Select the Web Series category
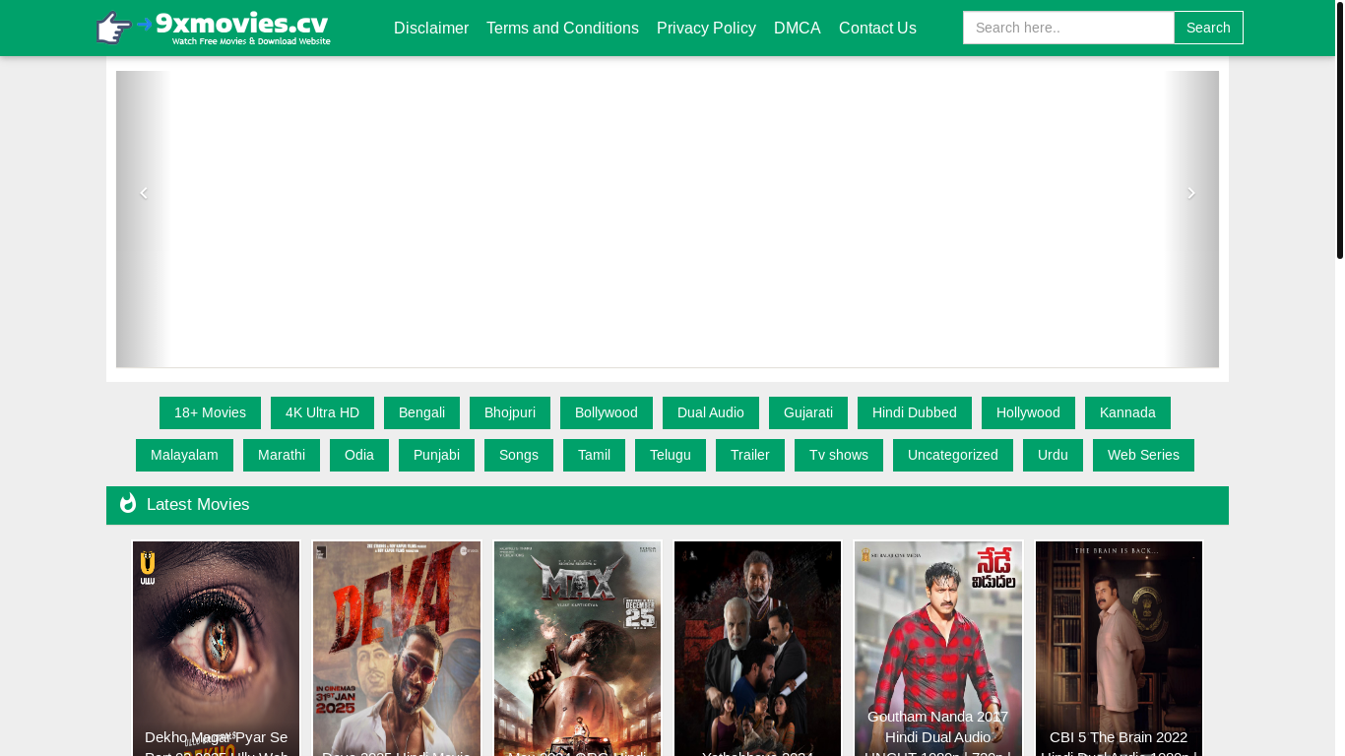Screen dimensions: 1345x756 pyautogui.click(x=1142, y=455)
